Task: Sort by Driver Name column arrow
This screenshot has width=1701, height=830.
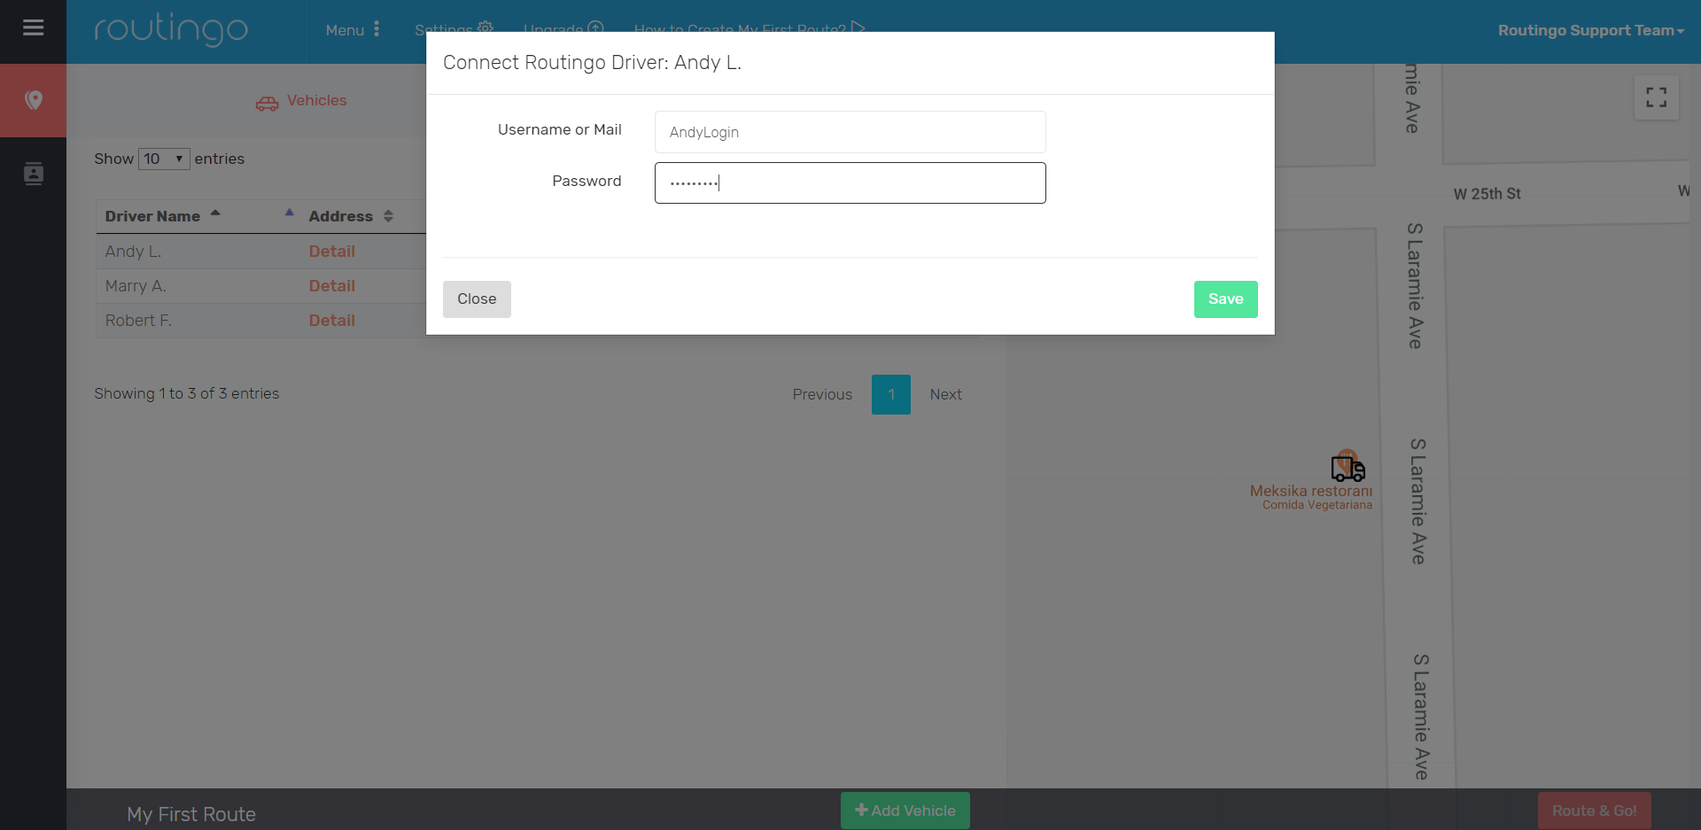Action: tap(215, 213)
